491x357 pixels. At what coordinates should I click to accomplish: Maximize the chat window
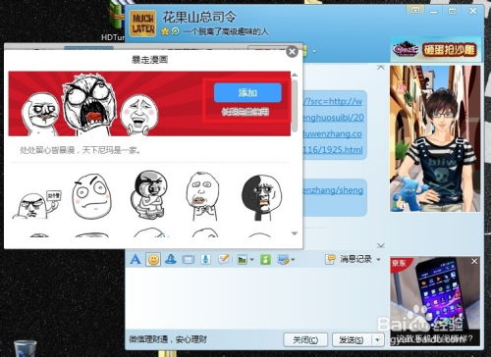tap(453, 12)
